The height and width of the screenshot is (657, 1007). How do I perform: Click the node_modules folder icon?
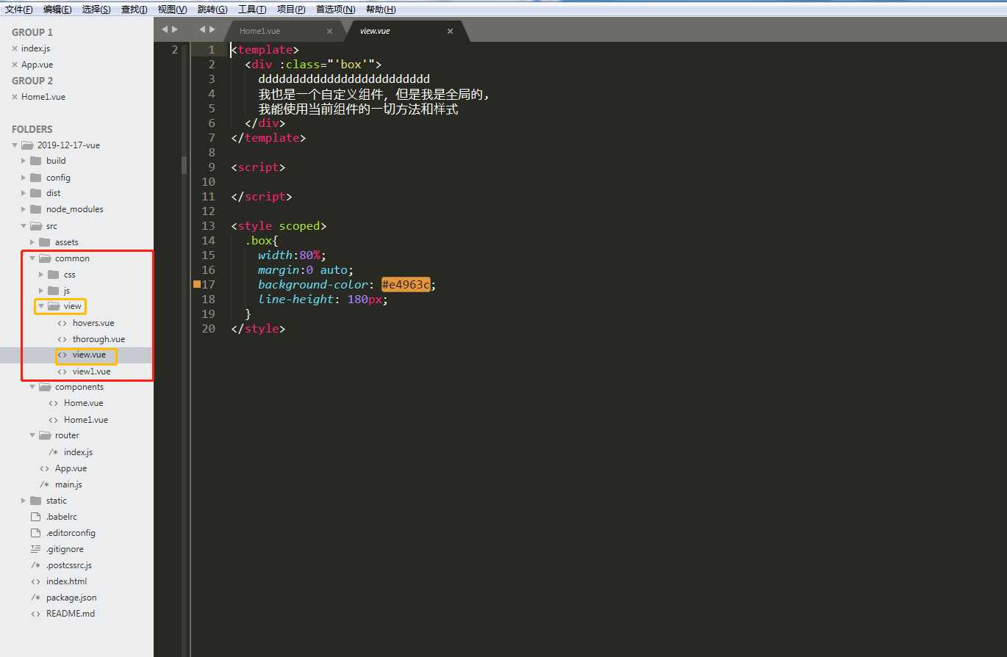tap(35, 209)
